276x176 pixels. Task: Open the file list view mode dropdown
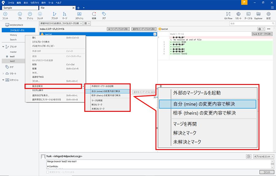point(87,23)
